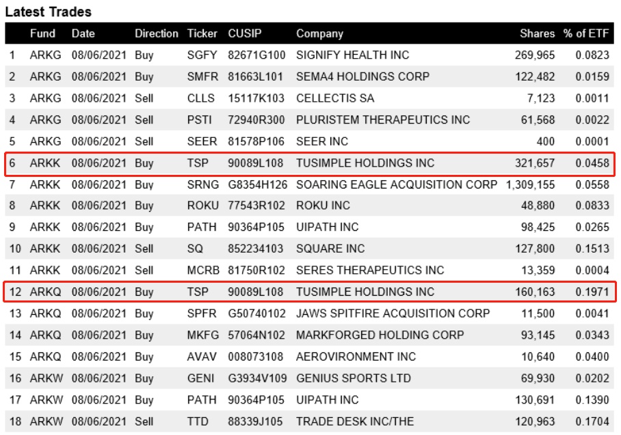621x435 pixels.
Task: Select the SGFY ticker in row 1
Action: point(202,55)
